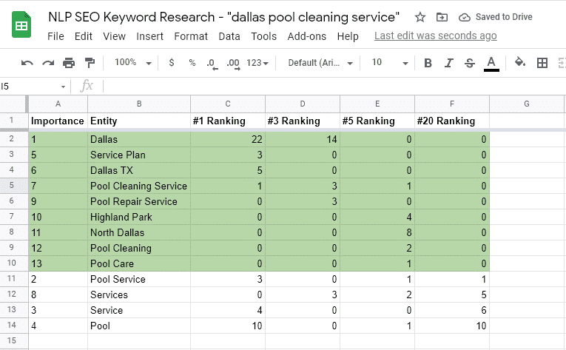Image resolution: width=566 pixels, height=350 pixels.
Task: Toggle Bold formatting
Action: click(x=428, y=63)
